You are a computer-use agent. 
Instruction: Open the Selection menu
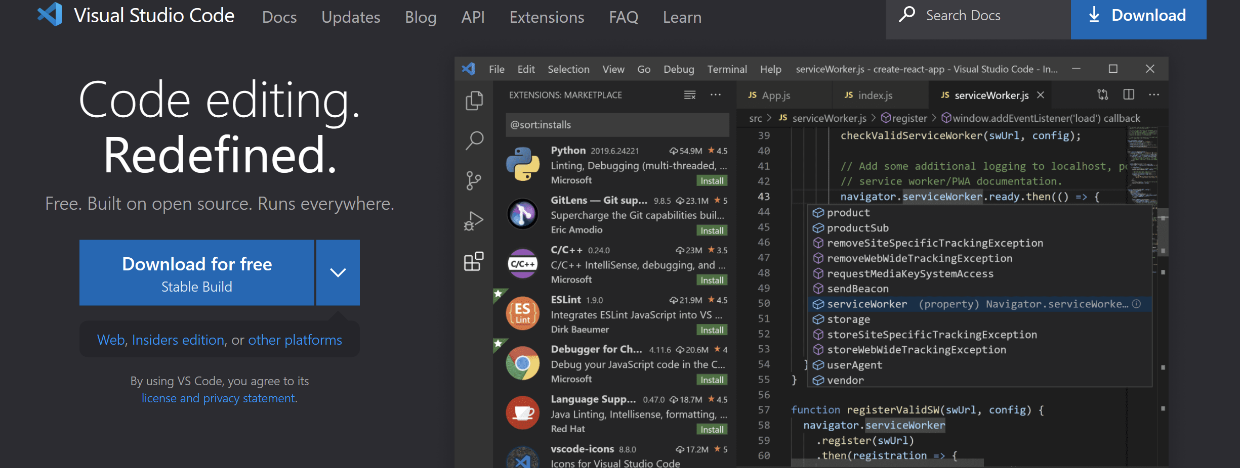568,69
